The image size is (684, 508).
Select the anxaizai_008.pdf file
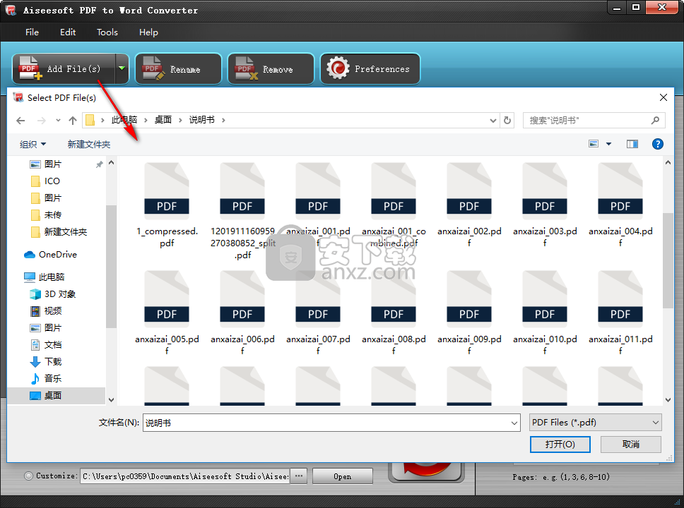[394, 313]
